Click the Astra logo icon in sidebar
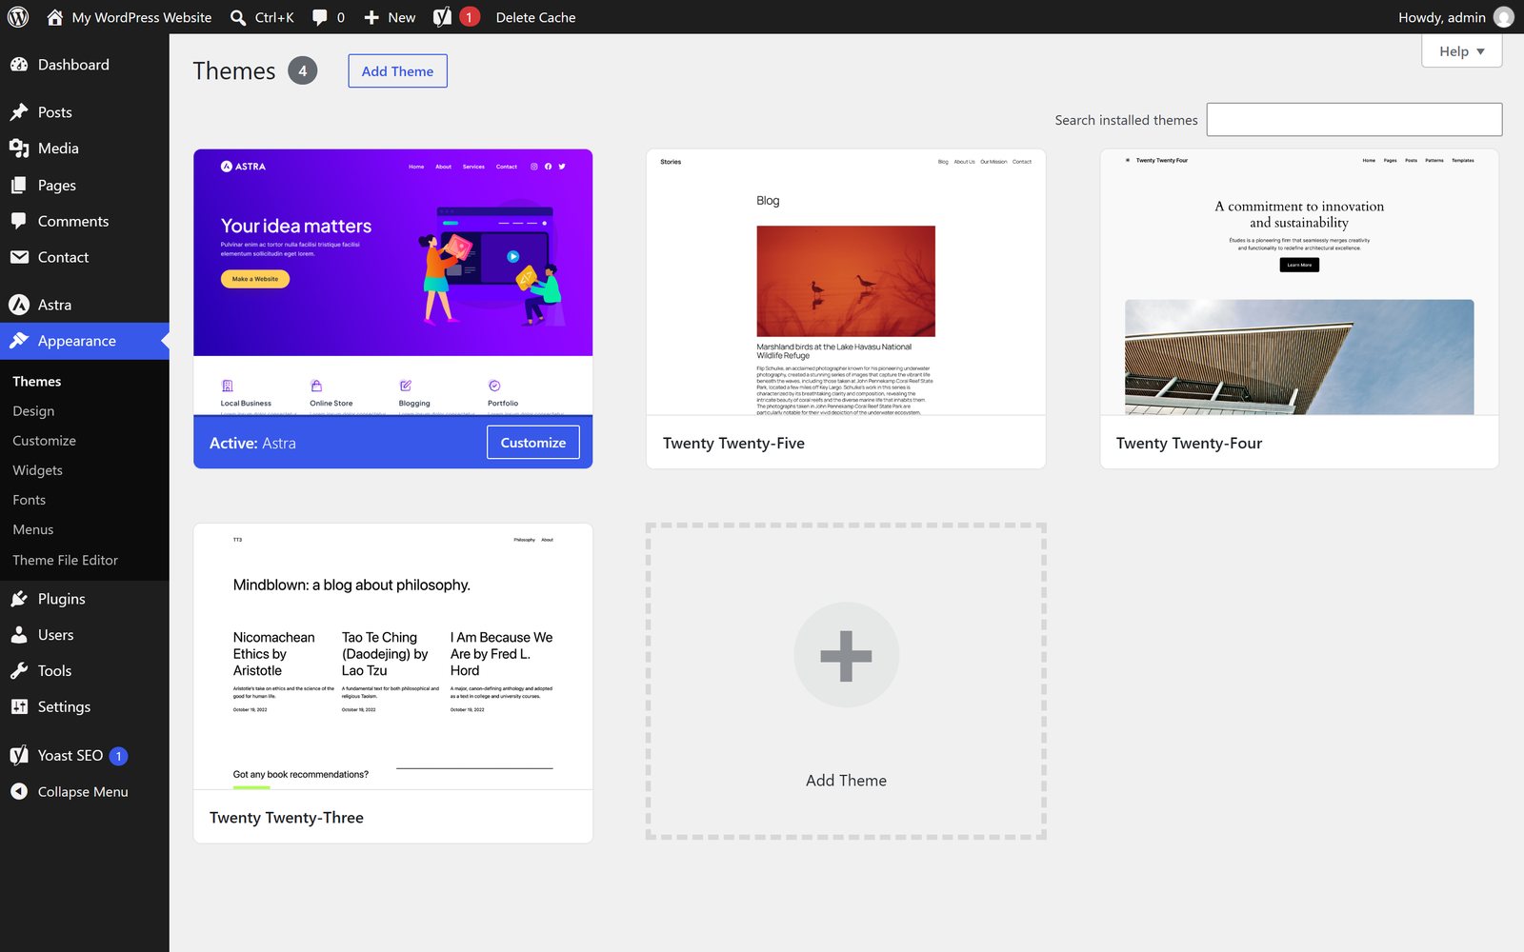 [19, 305]
